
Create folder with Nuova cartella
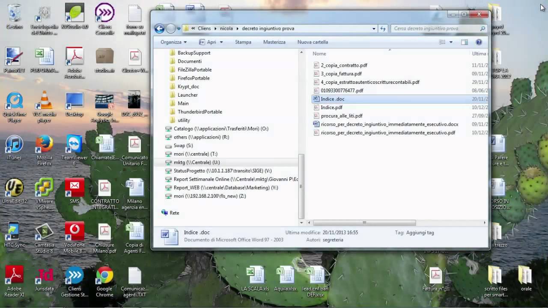click(x=313, y=42)
